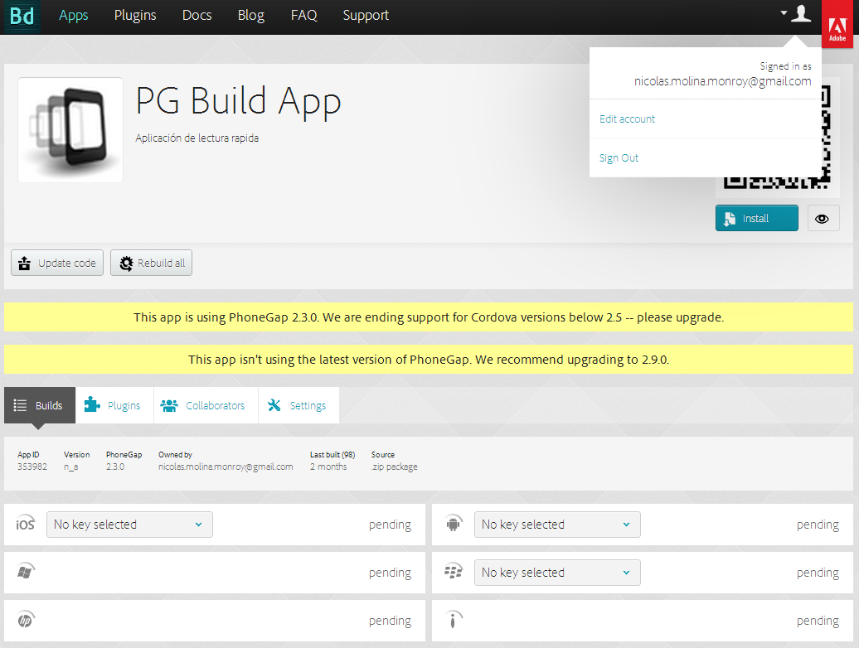
Task: Click the BlackBerry pending status
Action: tap(818, 573)
